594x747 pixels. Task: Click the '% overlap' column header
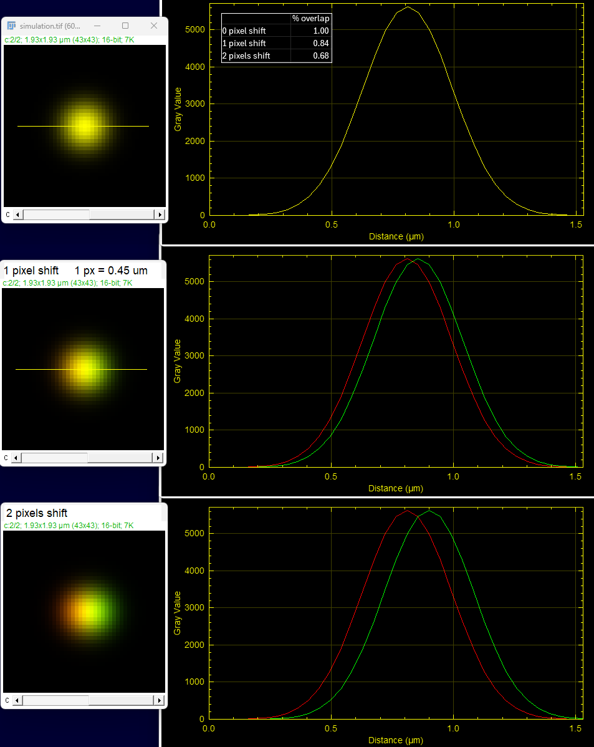click(310, 18)
